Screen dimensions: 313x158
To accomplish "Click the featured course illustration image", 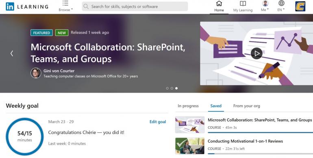I will [256, 54].
